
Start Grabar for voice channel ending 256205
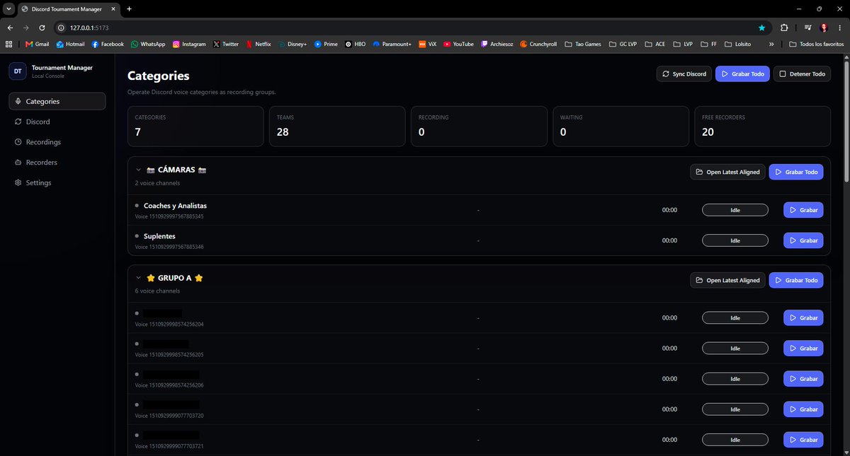coord(803,349)
